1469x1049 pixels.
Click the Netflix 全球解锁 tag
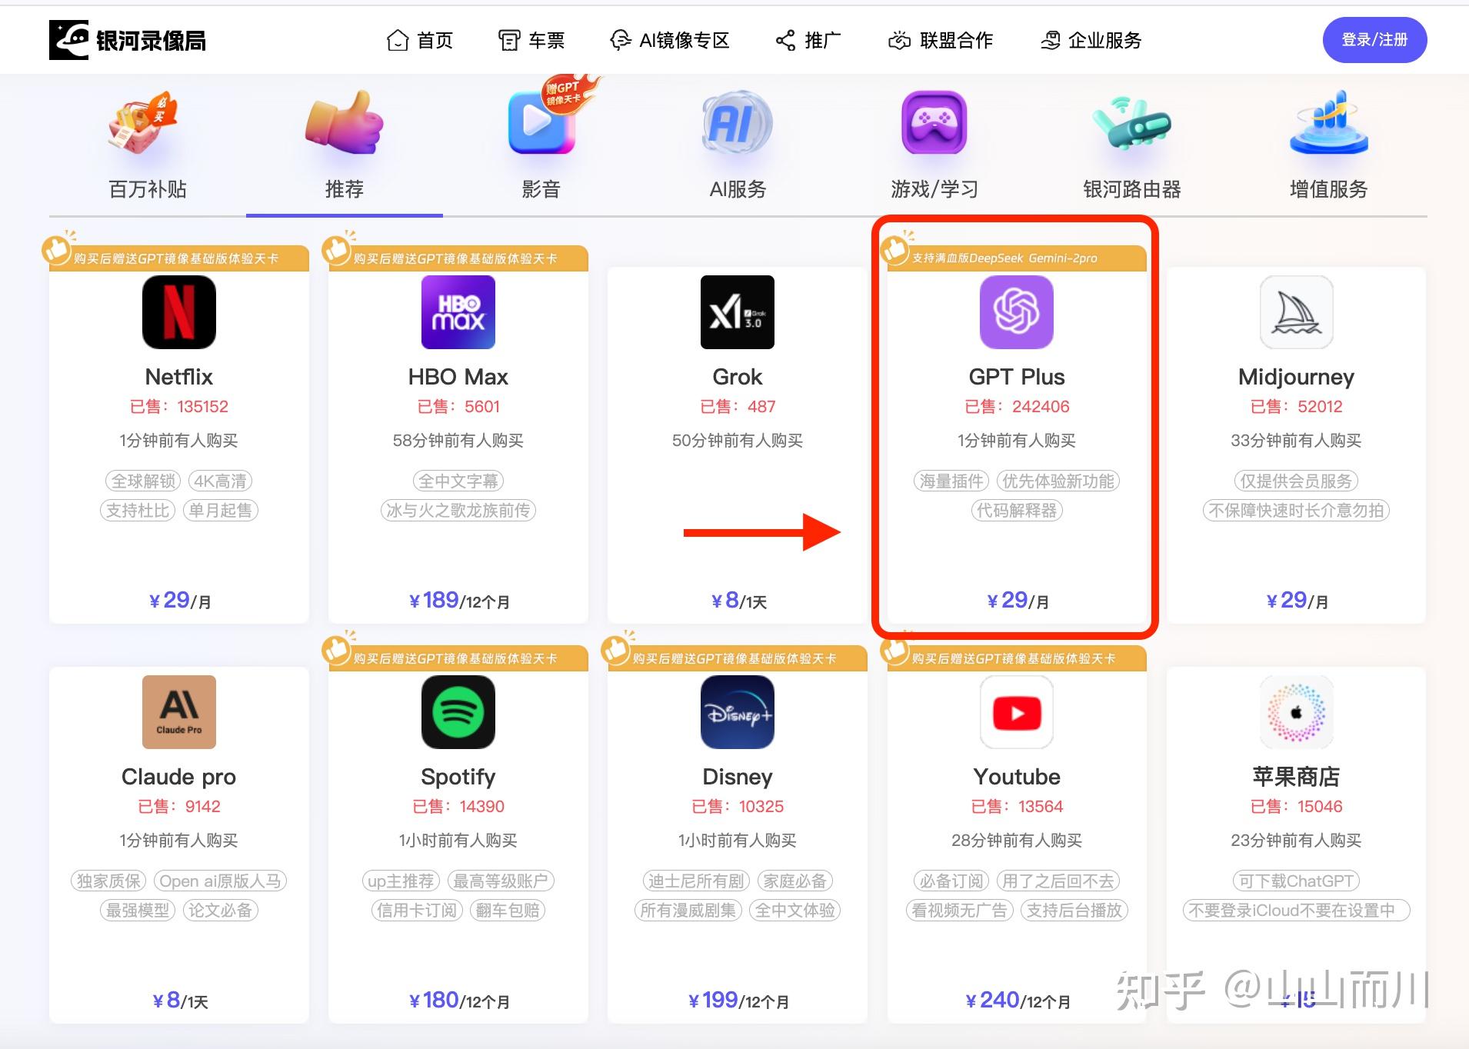(142, 481)
